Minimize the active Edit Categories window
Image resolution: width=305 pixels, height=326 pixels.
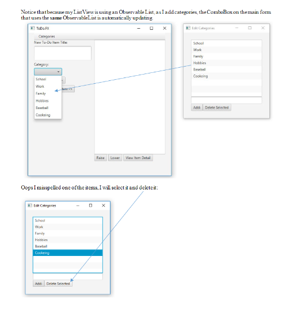point(78,205)
